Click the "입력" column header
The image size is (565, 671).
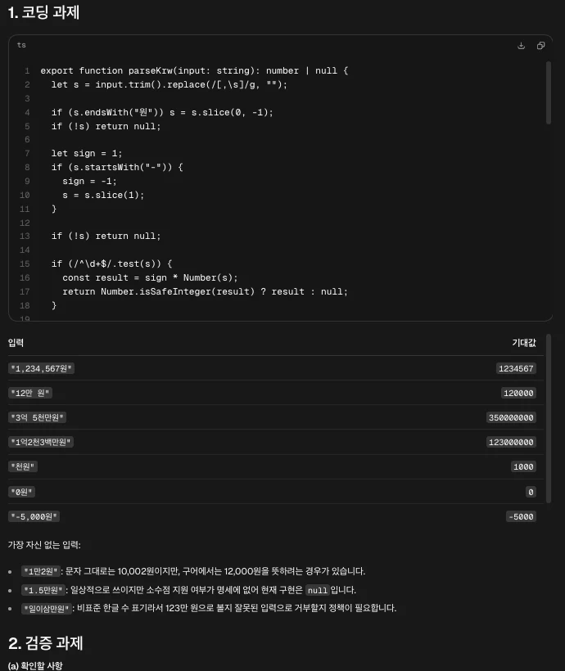16,342
